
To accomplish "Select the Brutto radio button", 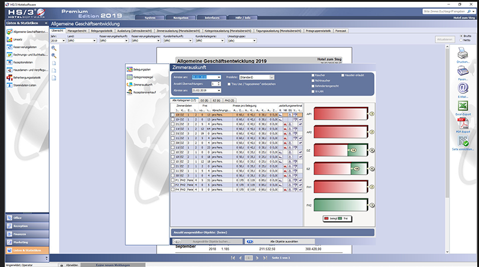I will tap(461, 36).
